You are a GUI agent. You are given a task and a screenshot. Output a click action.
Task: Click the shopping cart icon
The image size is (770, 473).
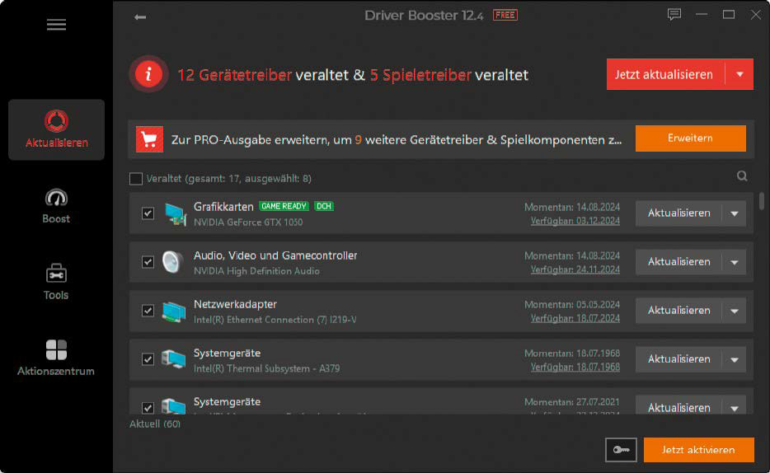[x=149, y=139]
